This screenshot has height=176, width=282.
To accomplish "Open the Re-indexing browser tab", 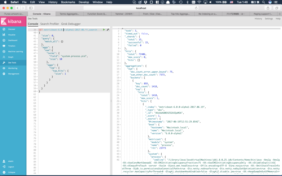I will click(208, 14).
